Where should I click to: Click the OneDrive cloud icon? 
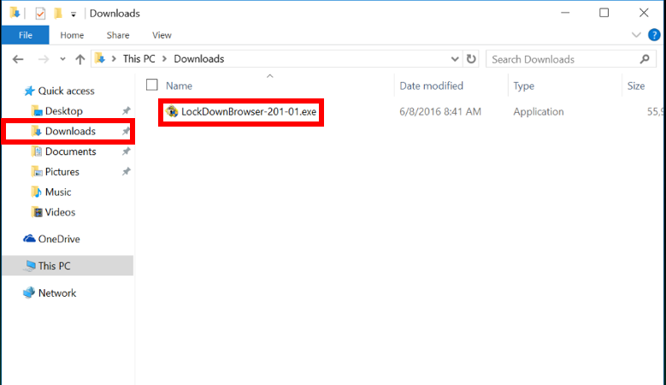(29, 239)
